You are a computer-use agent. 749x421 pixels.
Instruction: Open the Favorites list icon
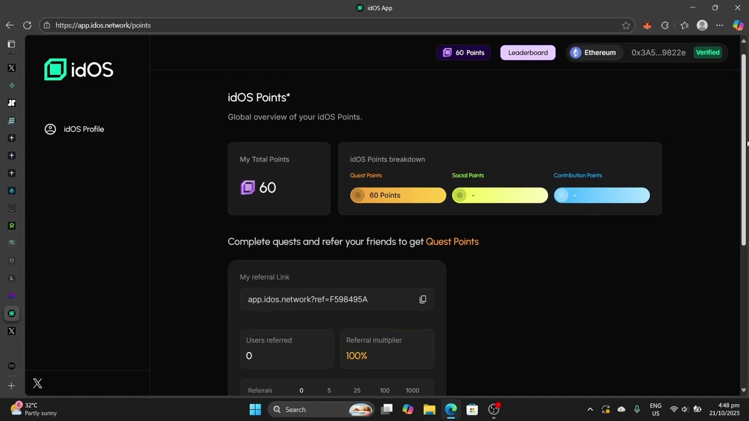685,25
